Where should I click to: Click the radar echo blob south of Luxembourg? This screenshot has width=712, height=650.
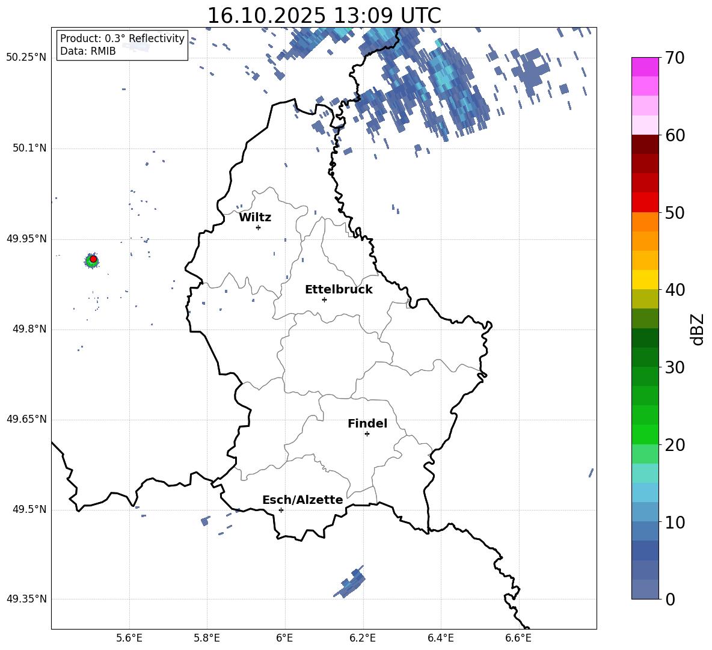pos(350,583)
